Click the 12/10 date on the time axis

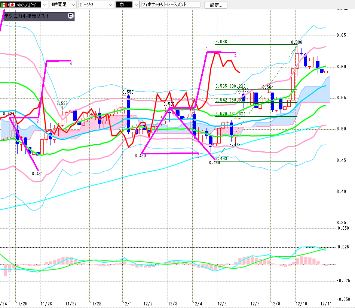pyautogui.click(x=300, y=304)
